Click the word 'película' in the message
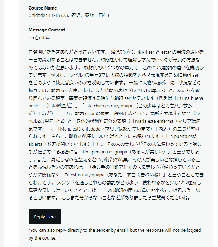Screen dimensions: 218x247 click(36, 106)
